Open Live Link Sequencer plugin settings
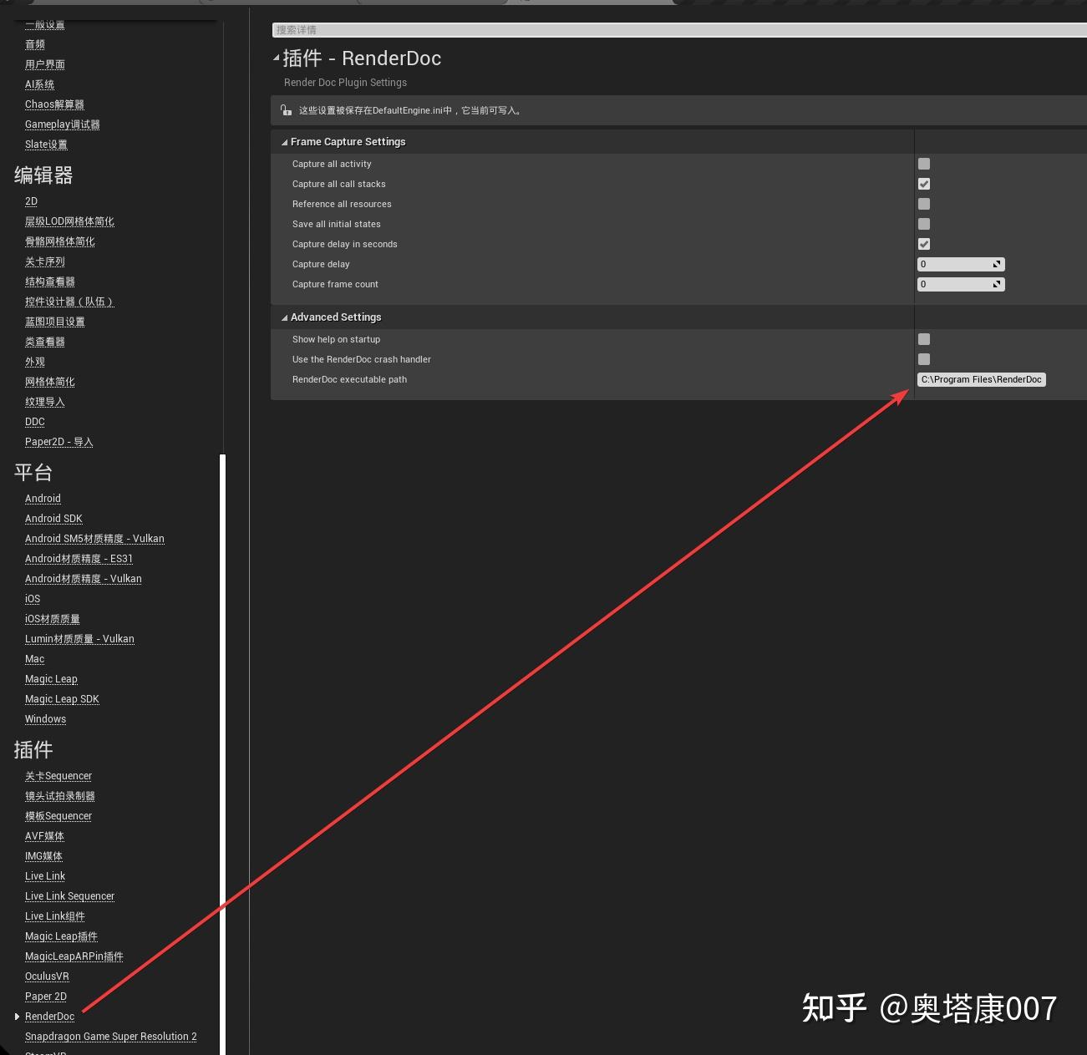The width and height of the screenshot is (1087, 1055). [69, 896]
